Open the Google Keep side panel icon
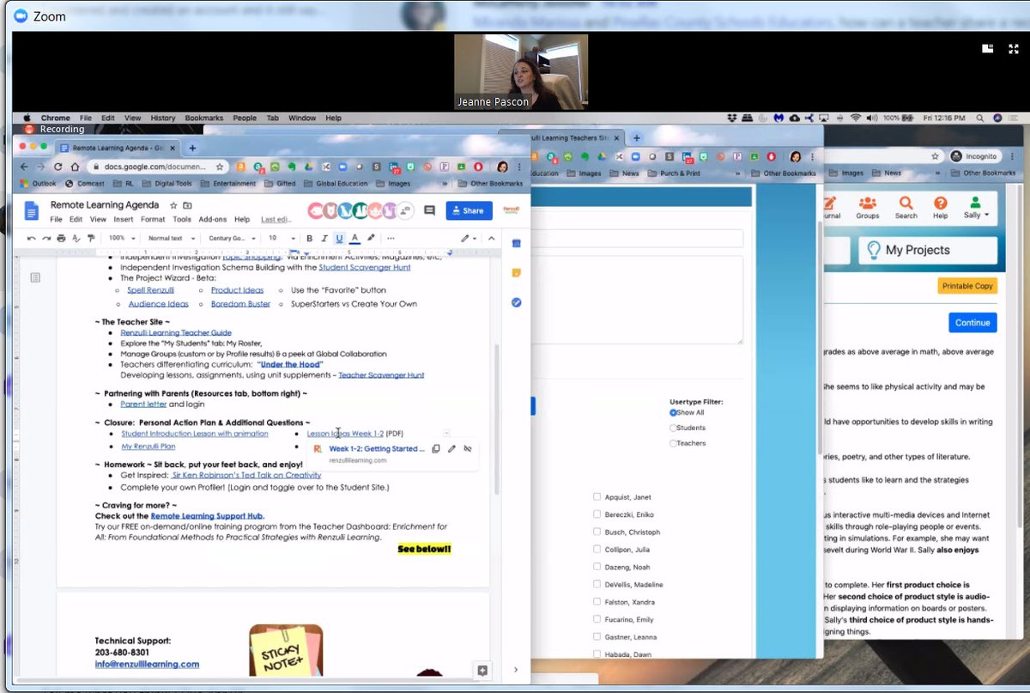Screen dimensions: 1030x693 [516, 272]
